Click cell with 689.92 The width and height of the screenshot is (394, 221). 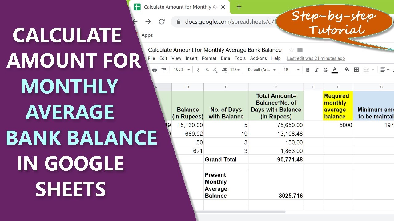coord(188,134)
